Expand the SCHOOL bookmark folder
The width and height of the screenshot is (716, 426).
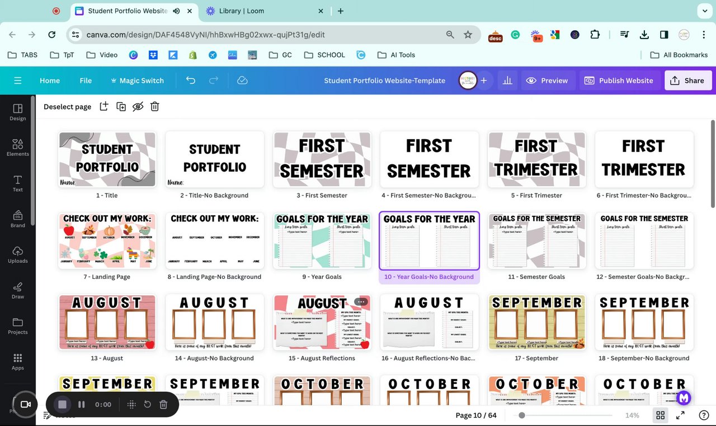coord(324,55)
